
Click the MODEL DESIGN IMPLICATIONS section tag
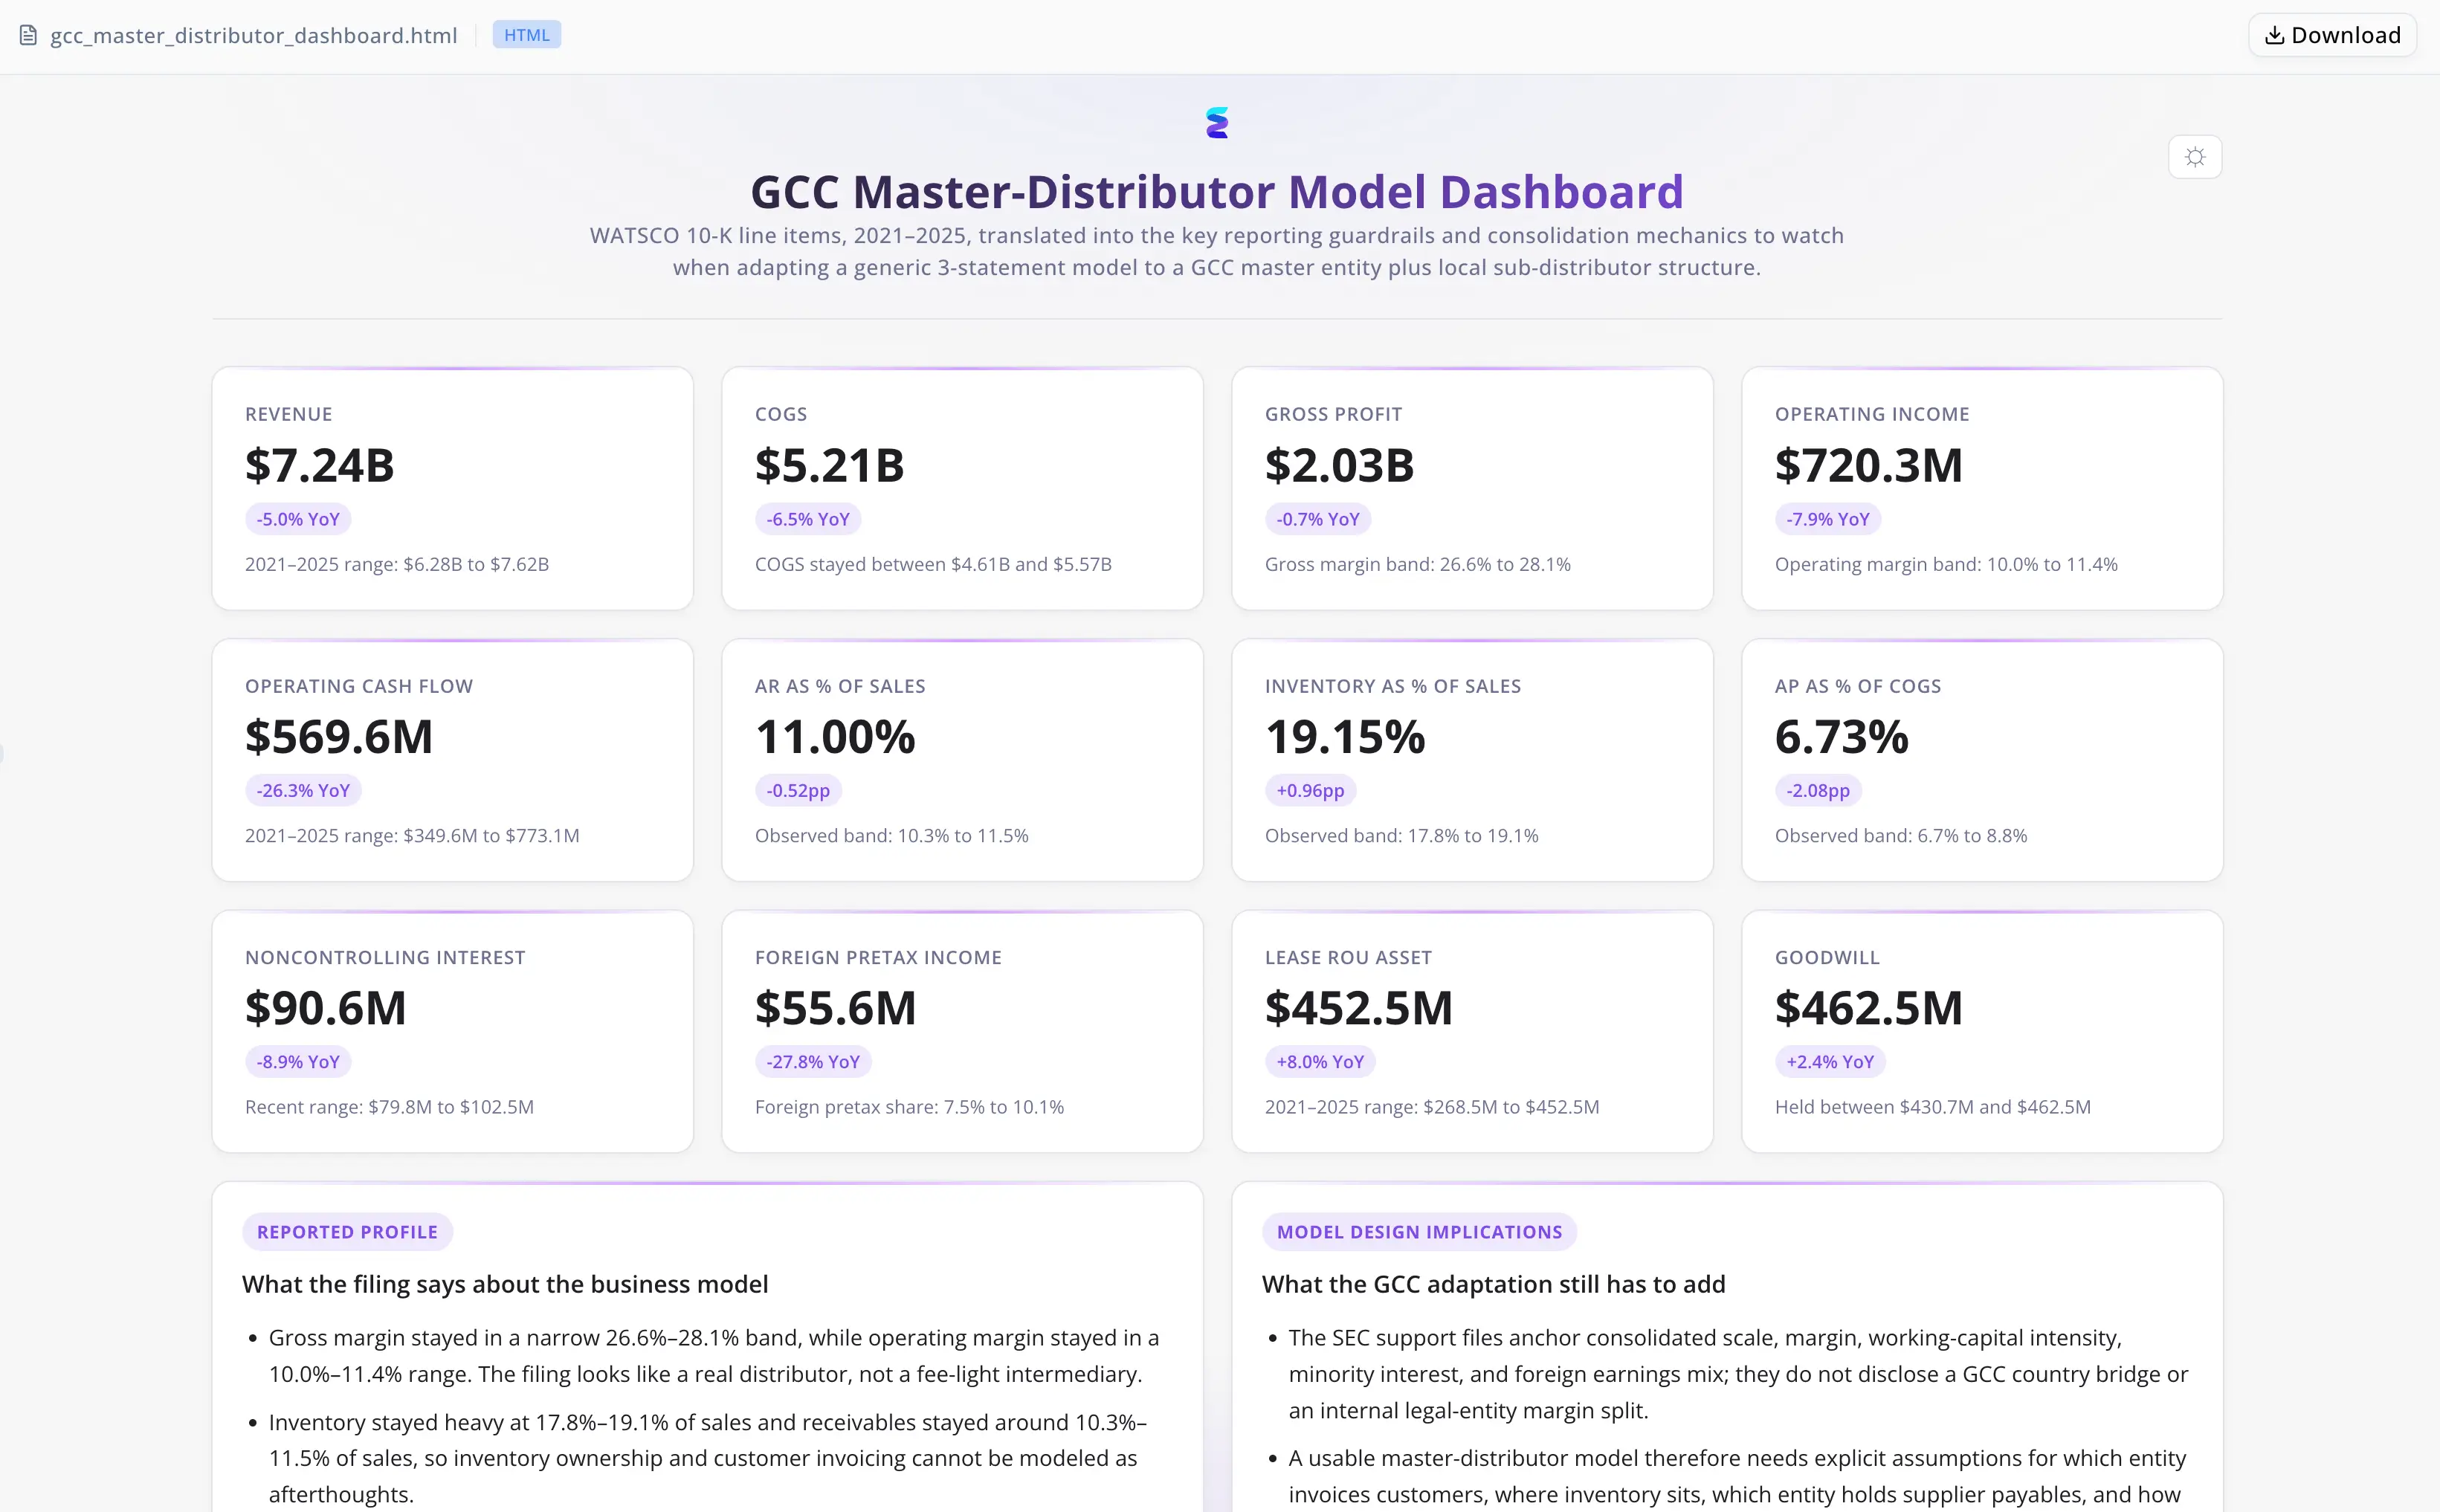tap(1419, 1232)
